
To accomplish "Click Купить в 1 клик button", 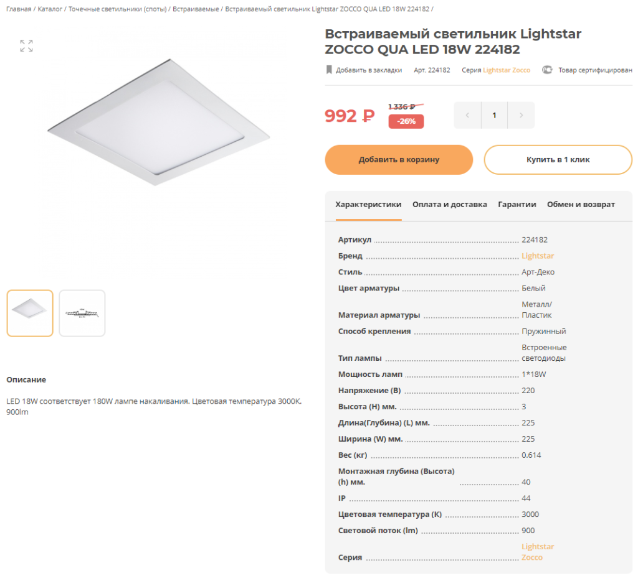I will (x=558, y=160).
